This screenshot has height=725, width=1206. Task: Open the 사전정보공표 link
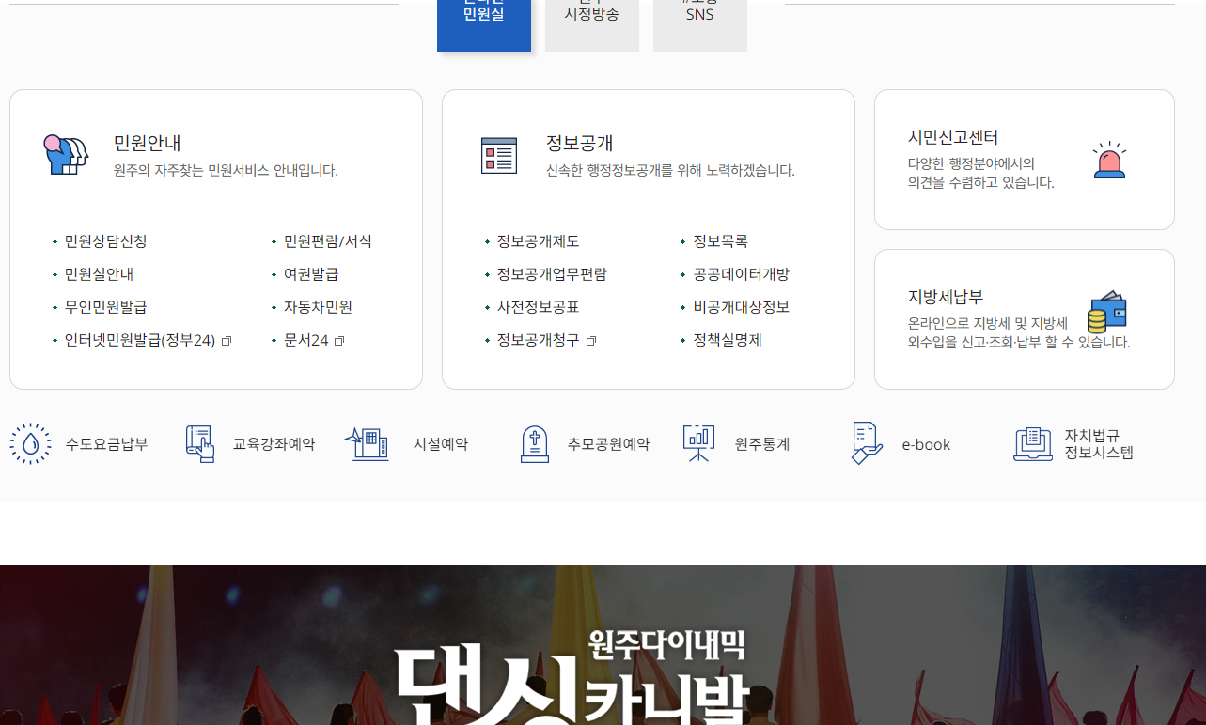point(538,307)
